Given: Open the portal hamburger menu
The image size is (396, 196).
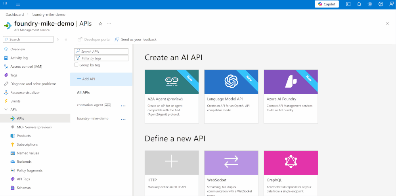Looking at the screenshot, I should pyautogui.click(x=18, y=4).
